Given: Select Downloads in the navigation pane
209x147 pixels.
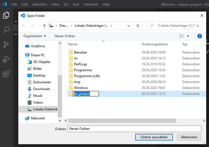Looking at the screenshot, I should point(41,89).
